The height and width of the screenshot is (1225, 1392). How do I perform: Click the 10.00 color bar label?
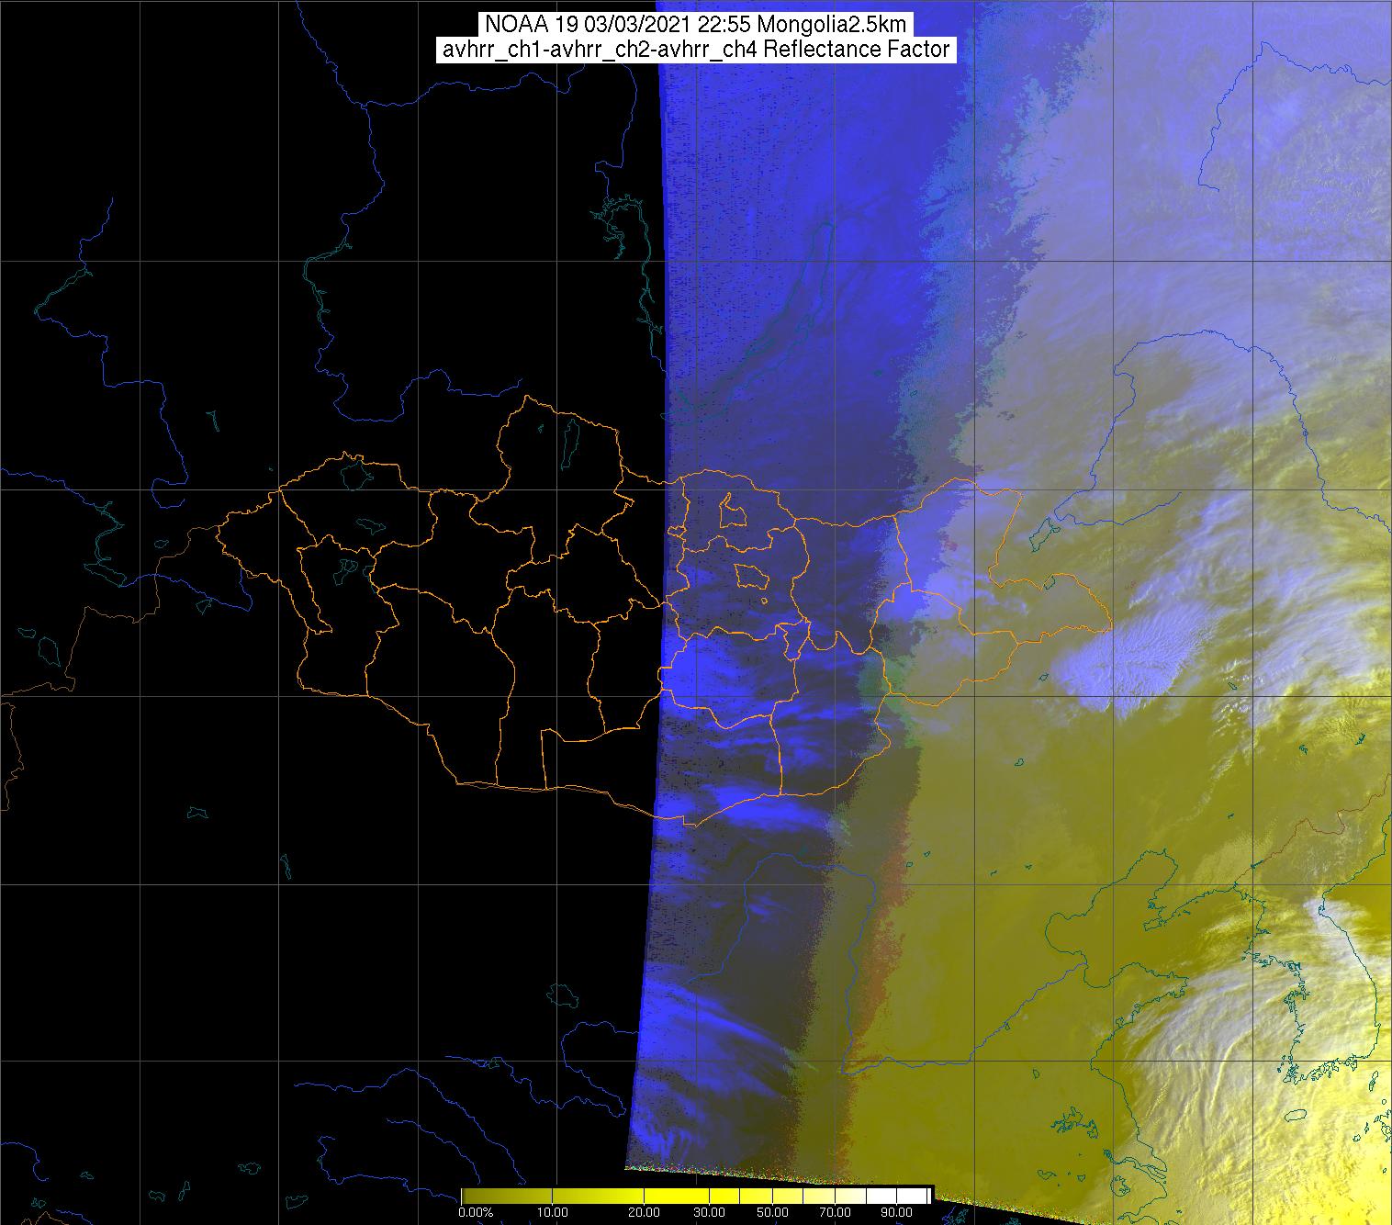click(x=554, y=1212)
